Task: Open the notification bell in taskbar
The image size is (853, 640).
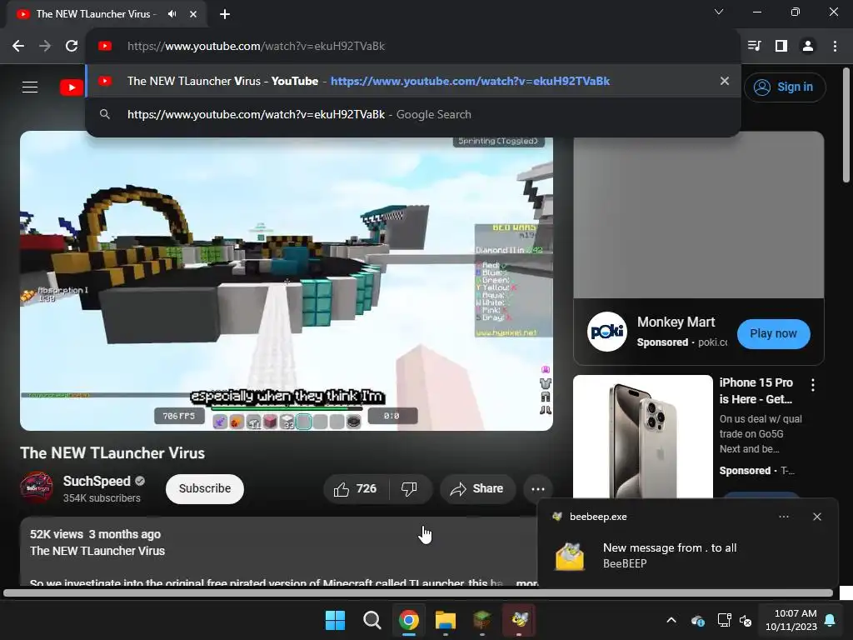Action: click(x=831, y=620)
